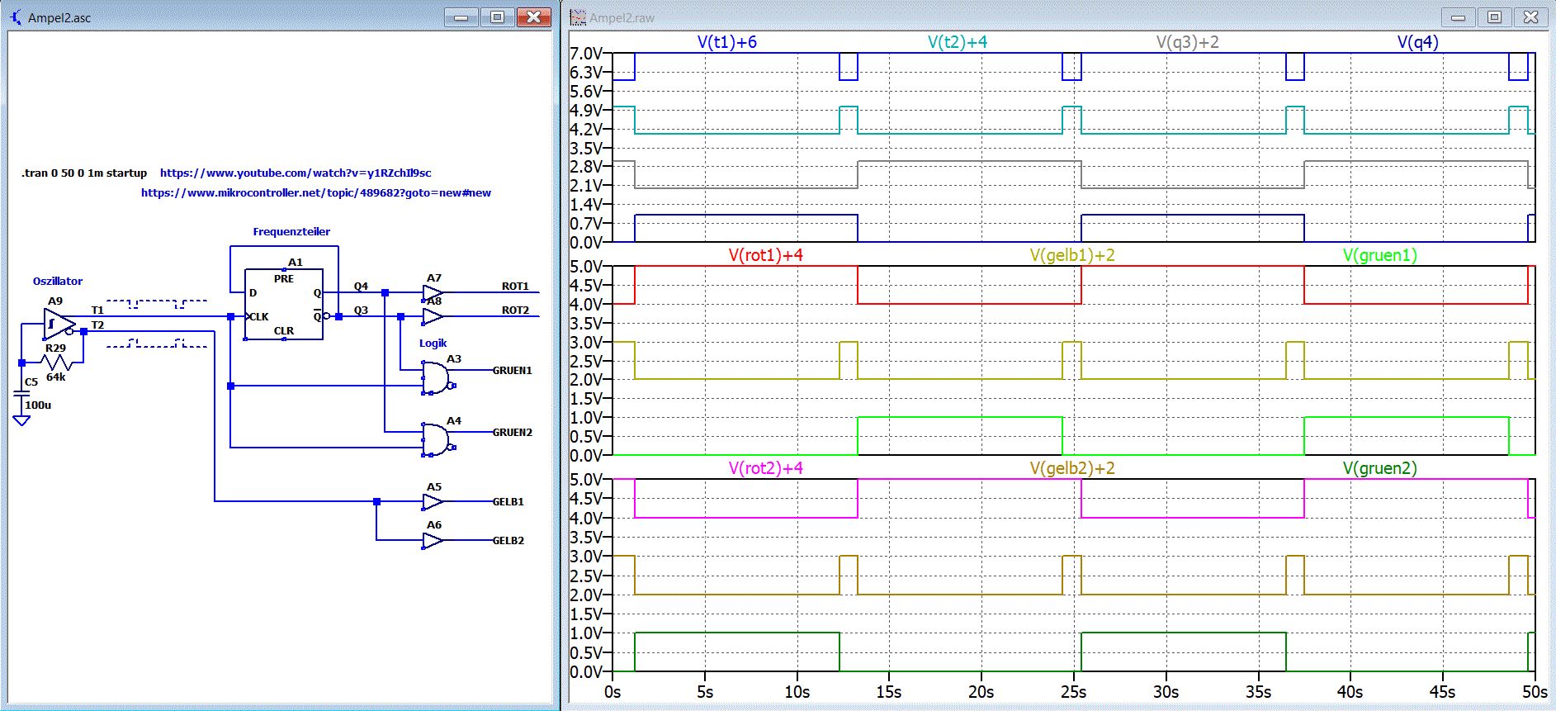Select the C5 100u capacitor

click(22, 394)
